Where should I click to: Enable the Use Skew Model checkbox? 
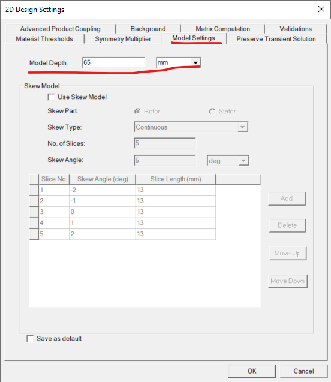(x=52, y=97)
